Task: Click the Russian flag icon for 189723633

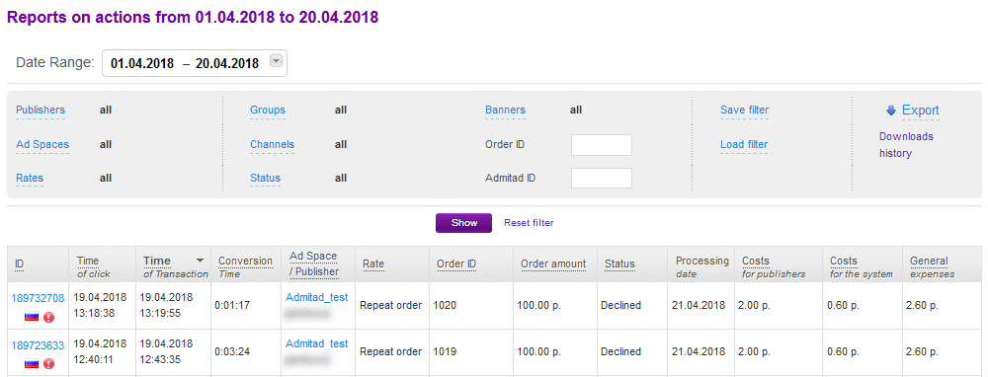Action: point(32,364)
